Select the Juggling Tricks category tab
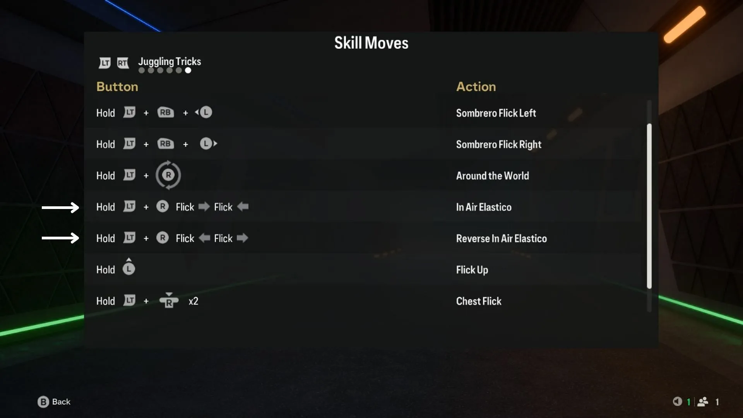Screen dimensions: 743x418 coord(169,61)
